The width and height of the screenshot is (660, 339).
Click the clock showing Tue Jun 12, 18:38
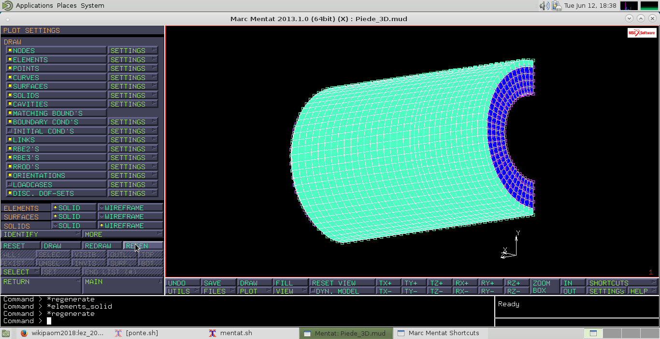[x=590, y=6]
